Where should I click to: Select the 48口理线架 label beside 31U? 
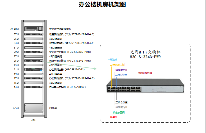tap(55, 48)
